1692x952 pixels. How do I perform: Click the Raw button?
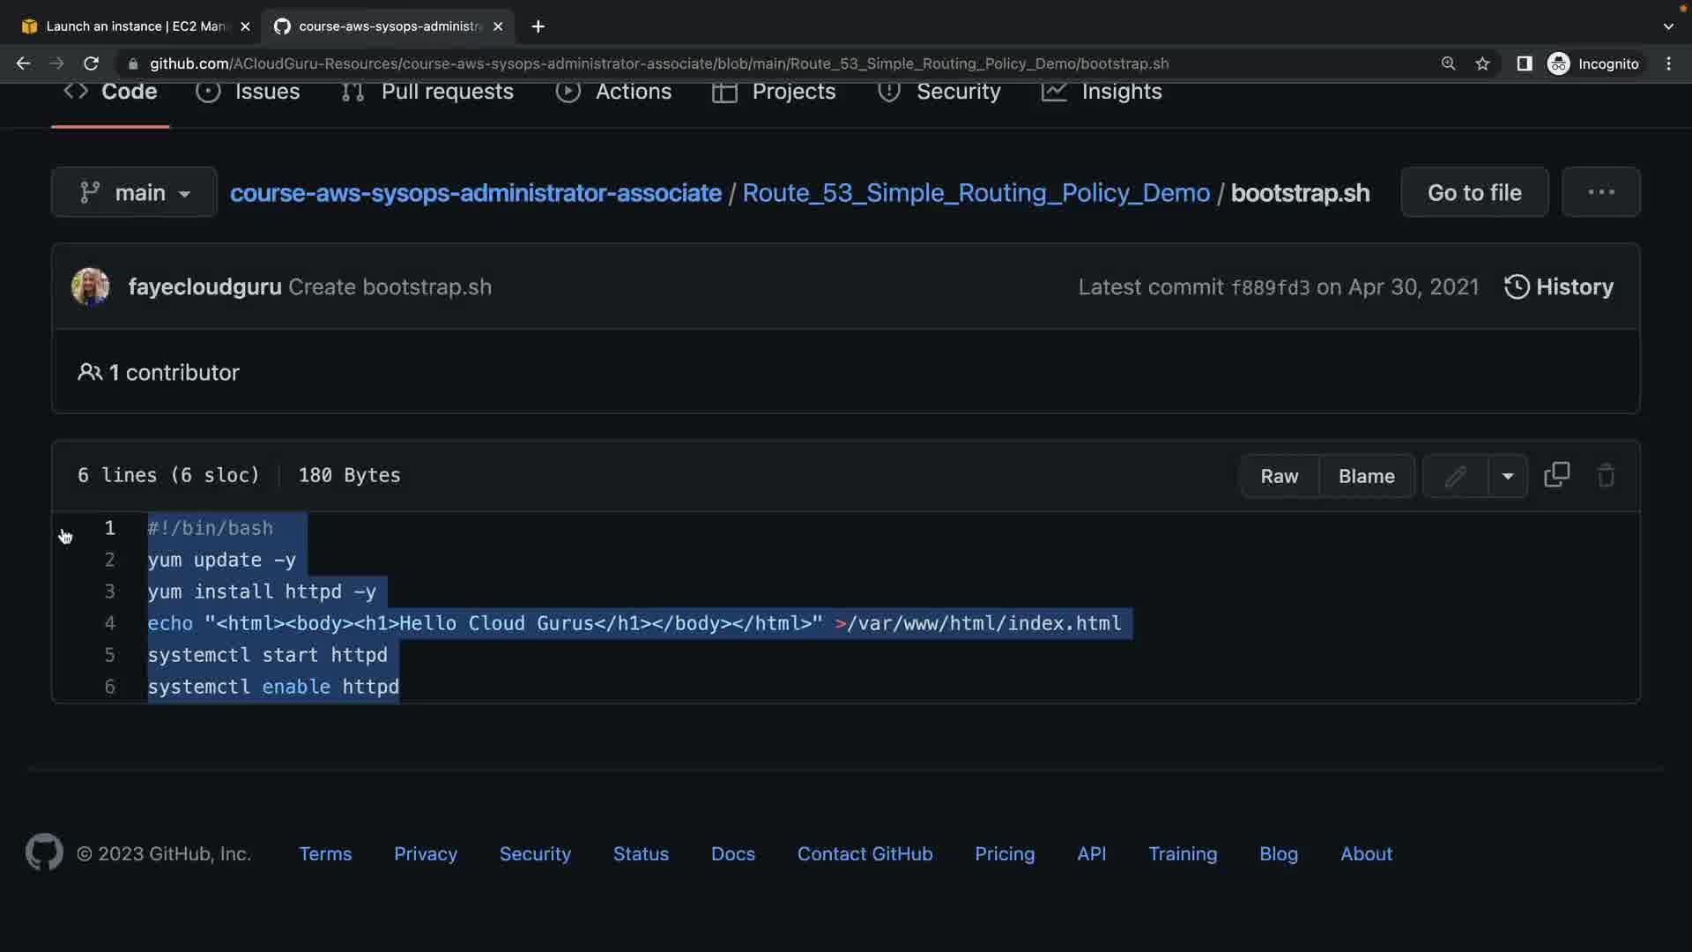(1279, 476)
